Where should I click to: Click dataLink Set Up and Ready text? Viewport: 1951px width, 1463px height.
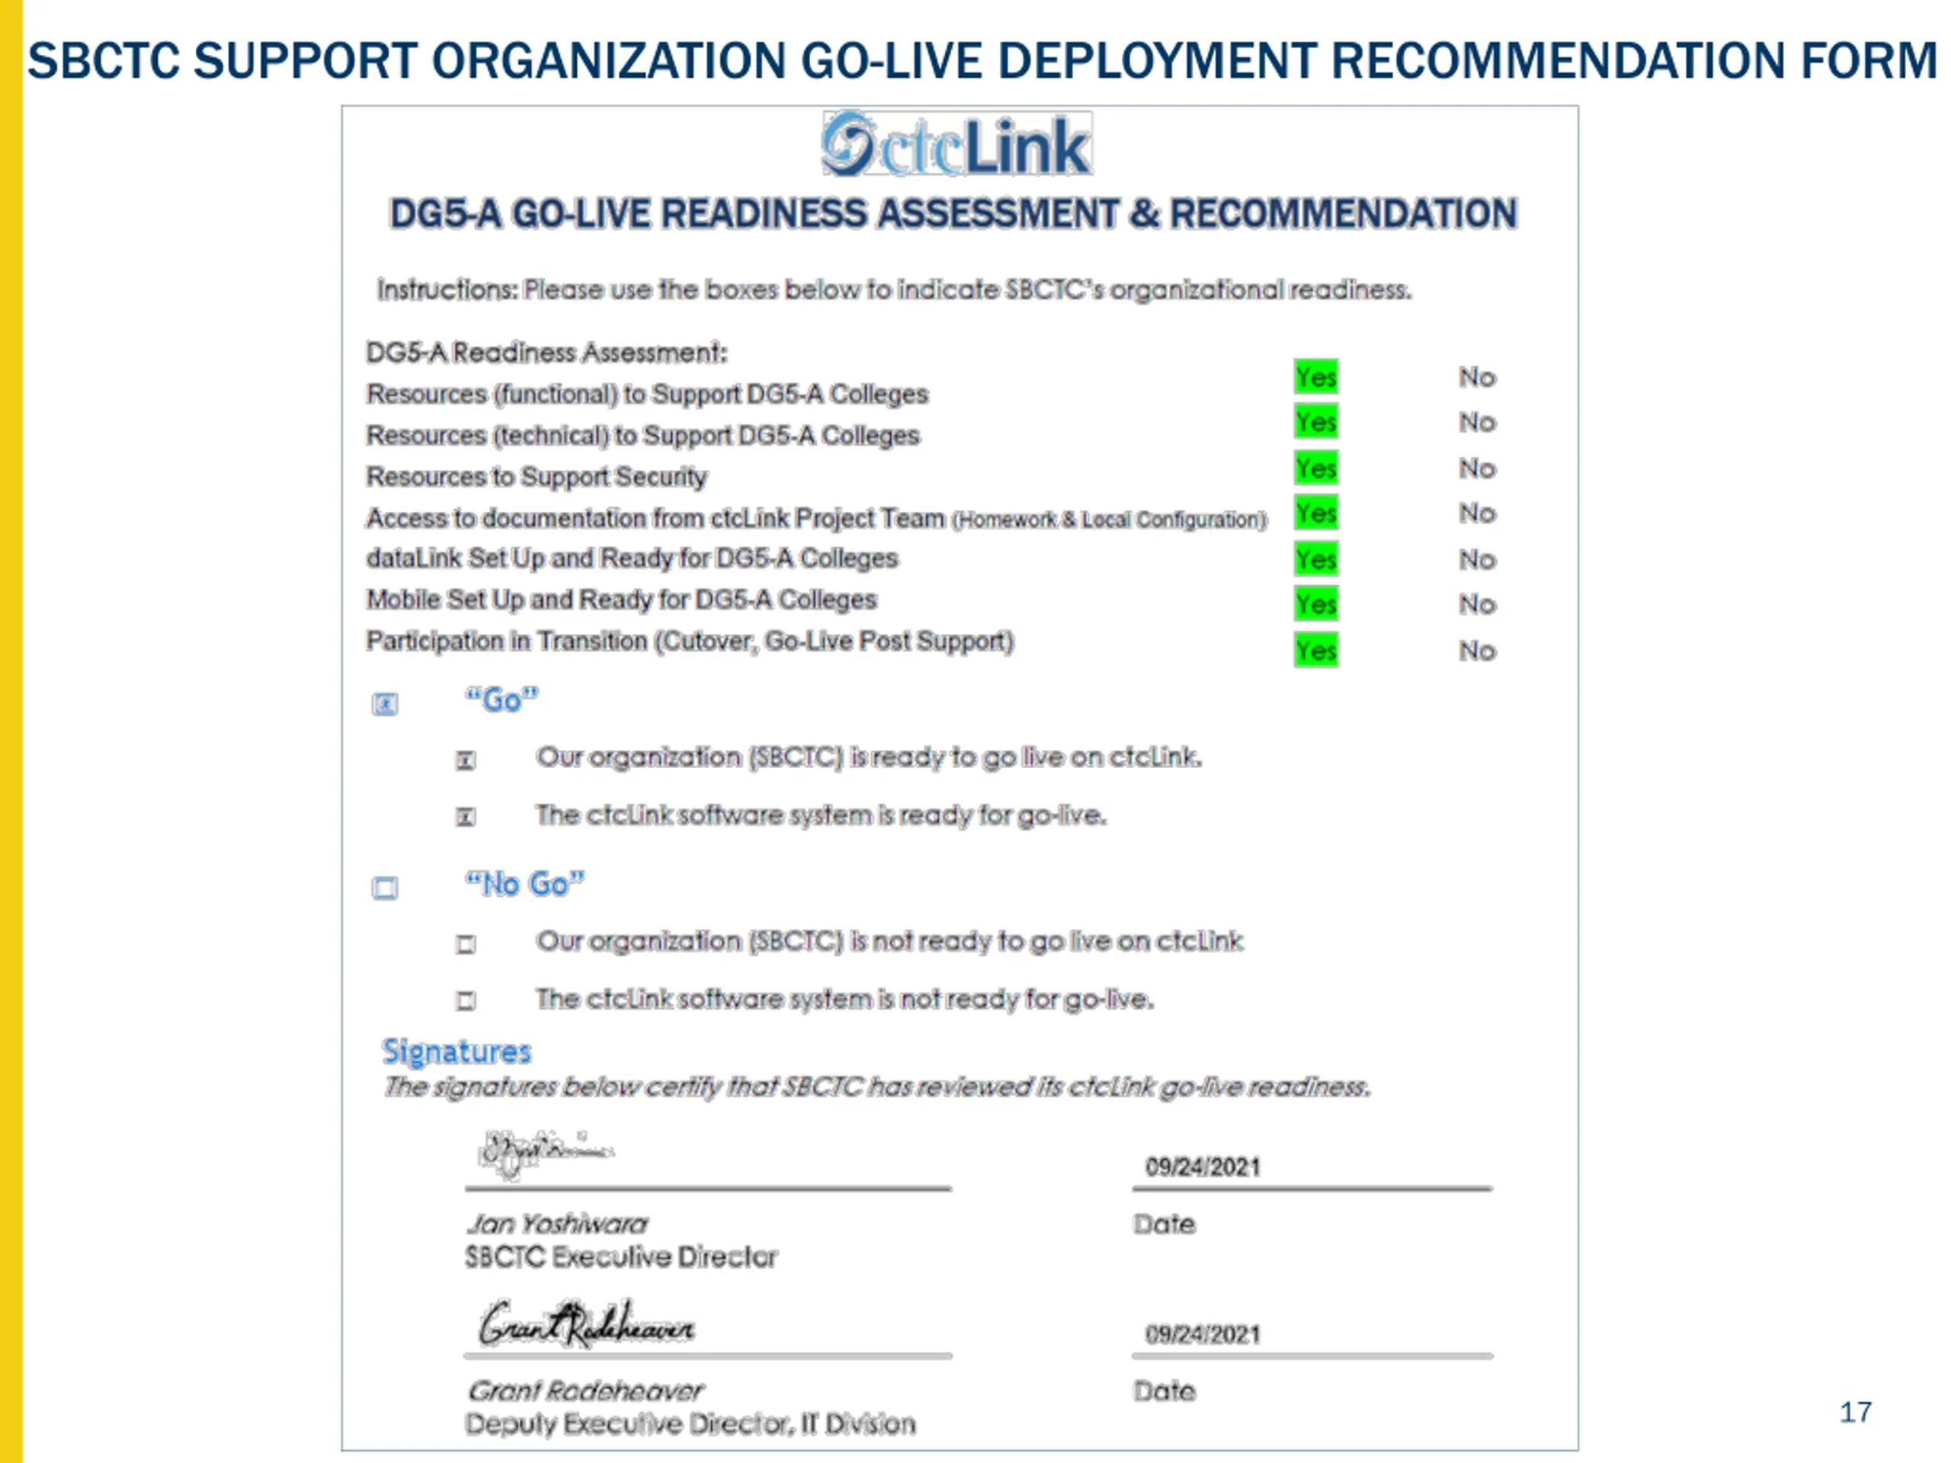click(633, 559)
